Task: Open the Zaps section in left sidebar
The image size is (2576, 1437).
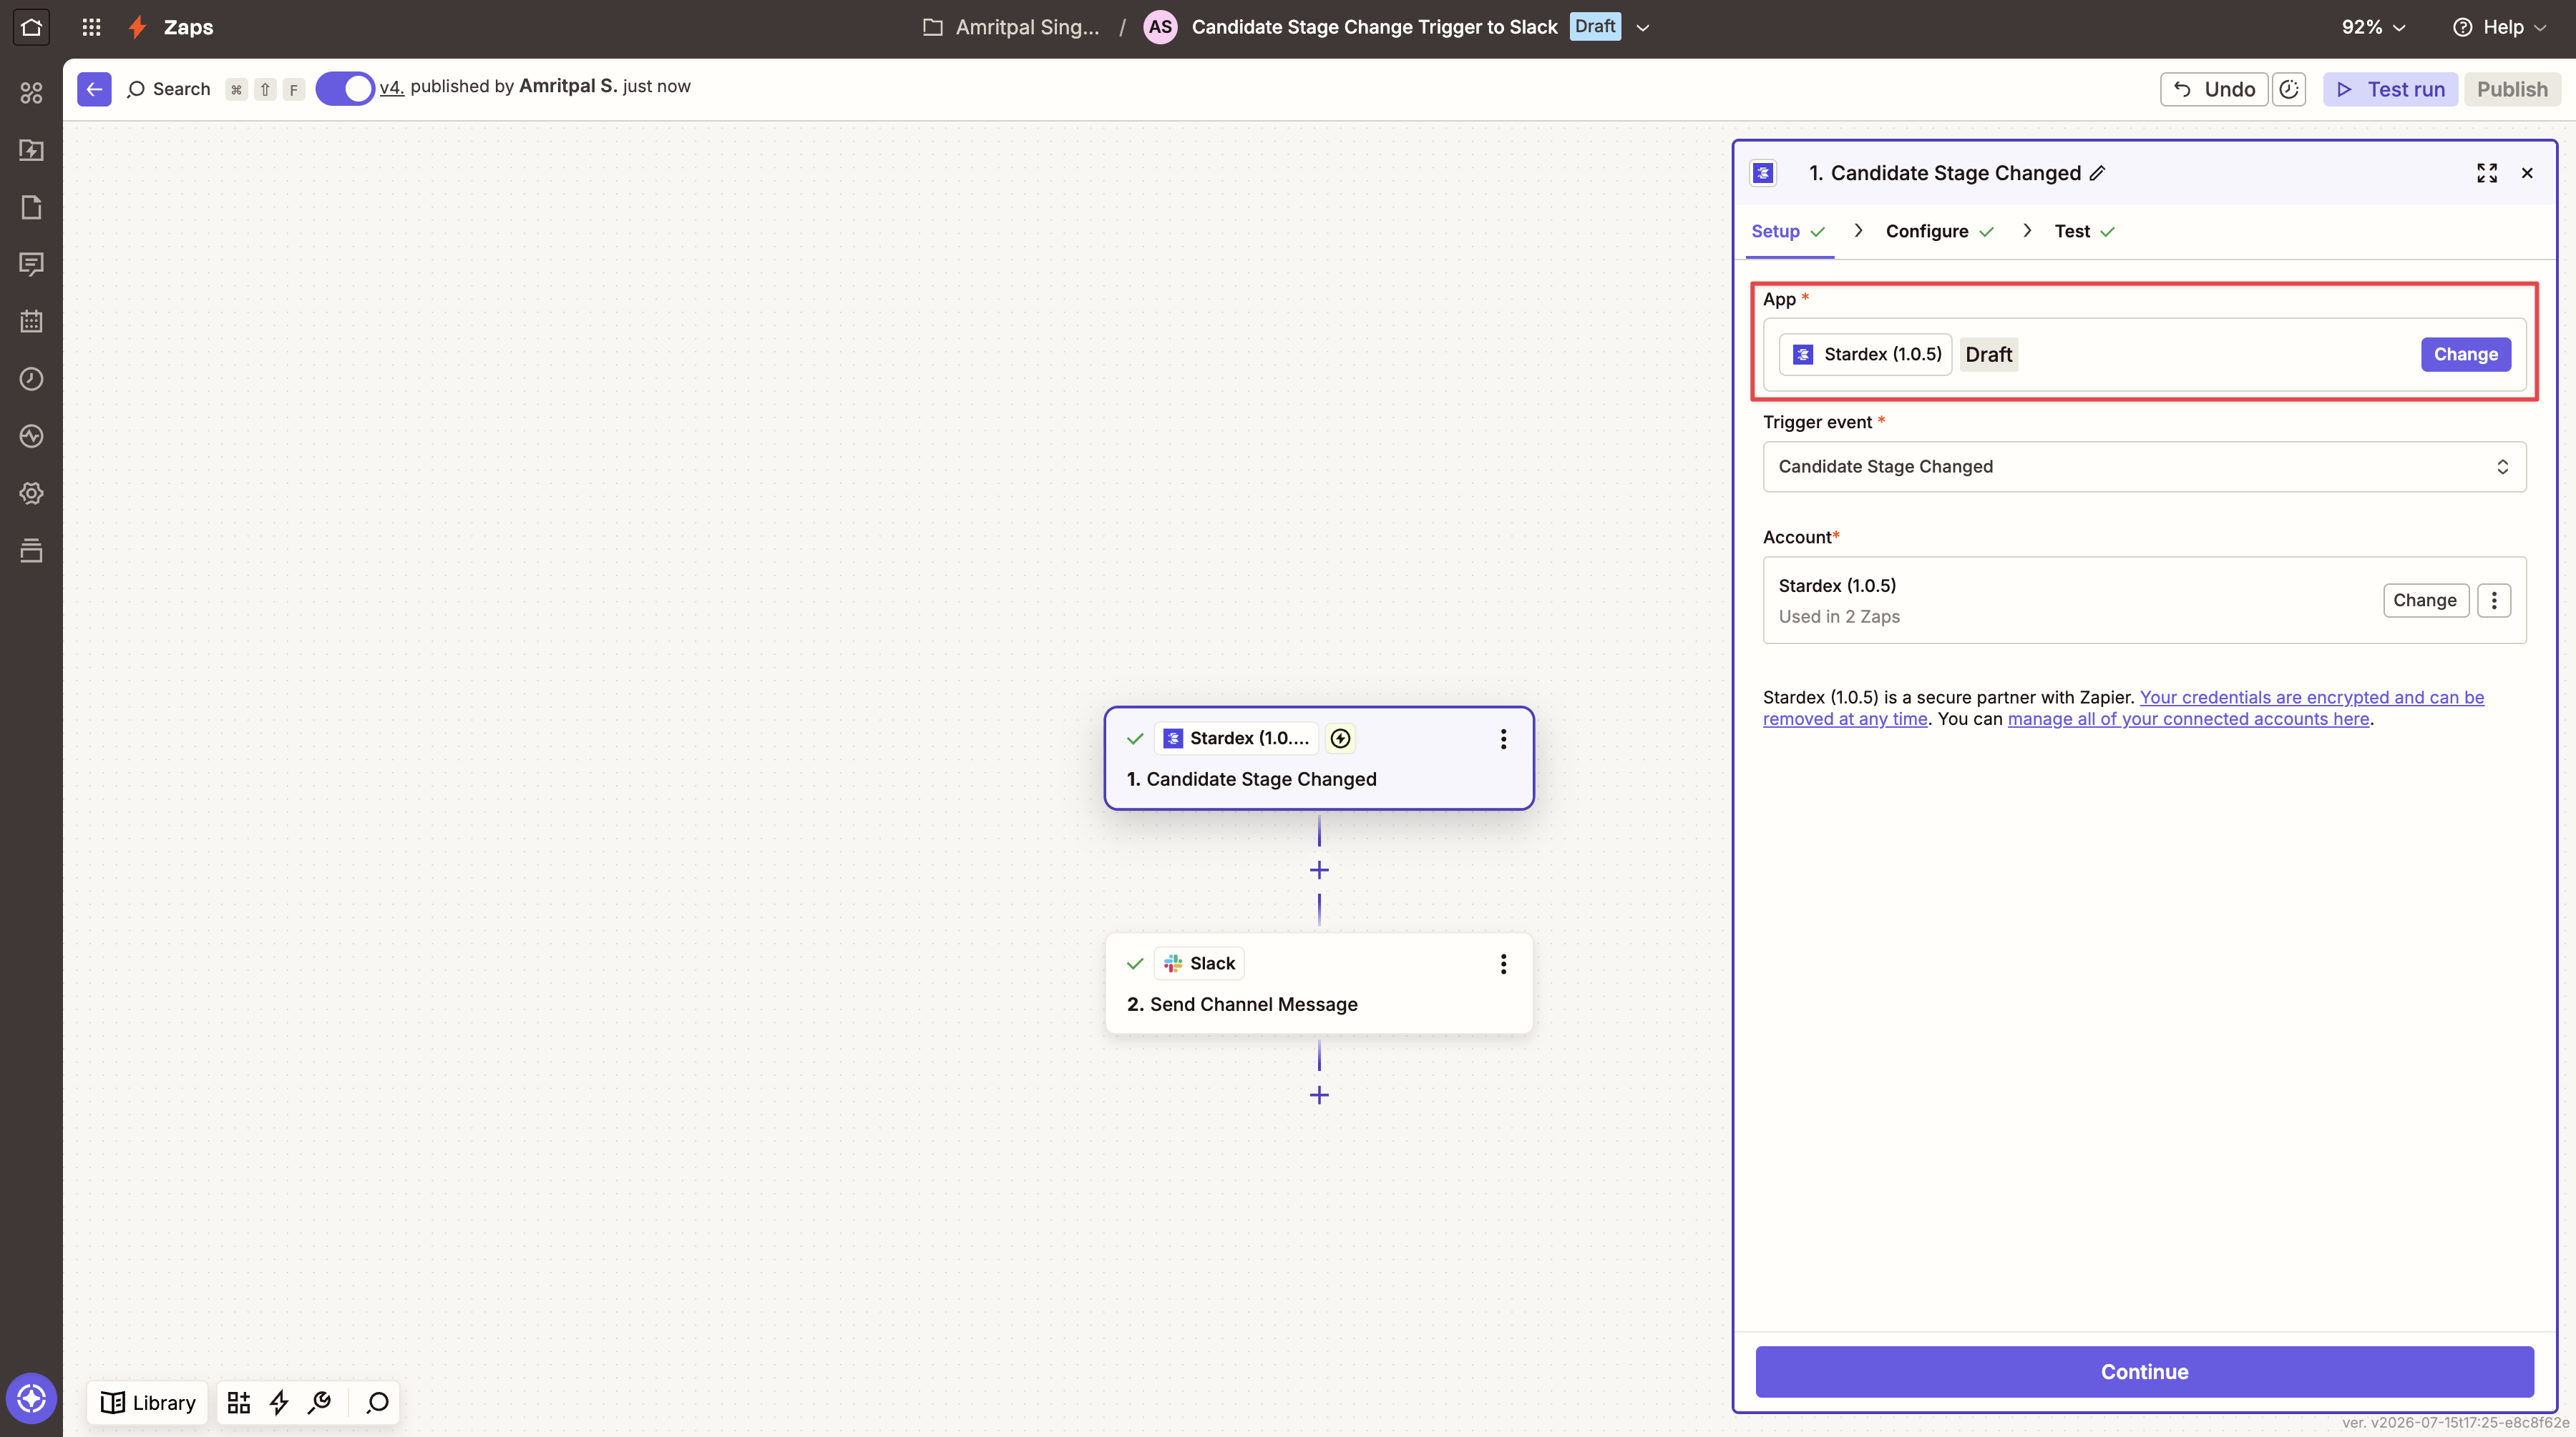Action: click(x=31, y=150)
